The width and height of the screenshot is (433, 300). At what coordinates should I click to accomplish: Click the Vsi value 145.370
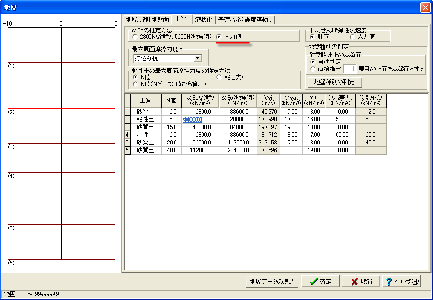pyautogui.click(x=268, y=112)
